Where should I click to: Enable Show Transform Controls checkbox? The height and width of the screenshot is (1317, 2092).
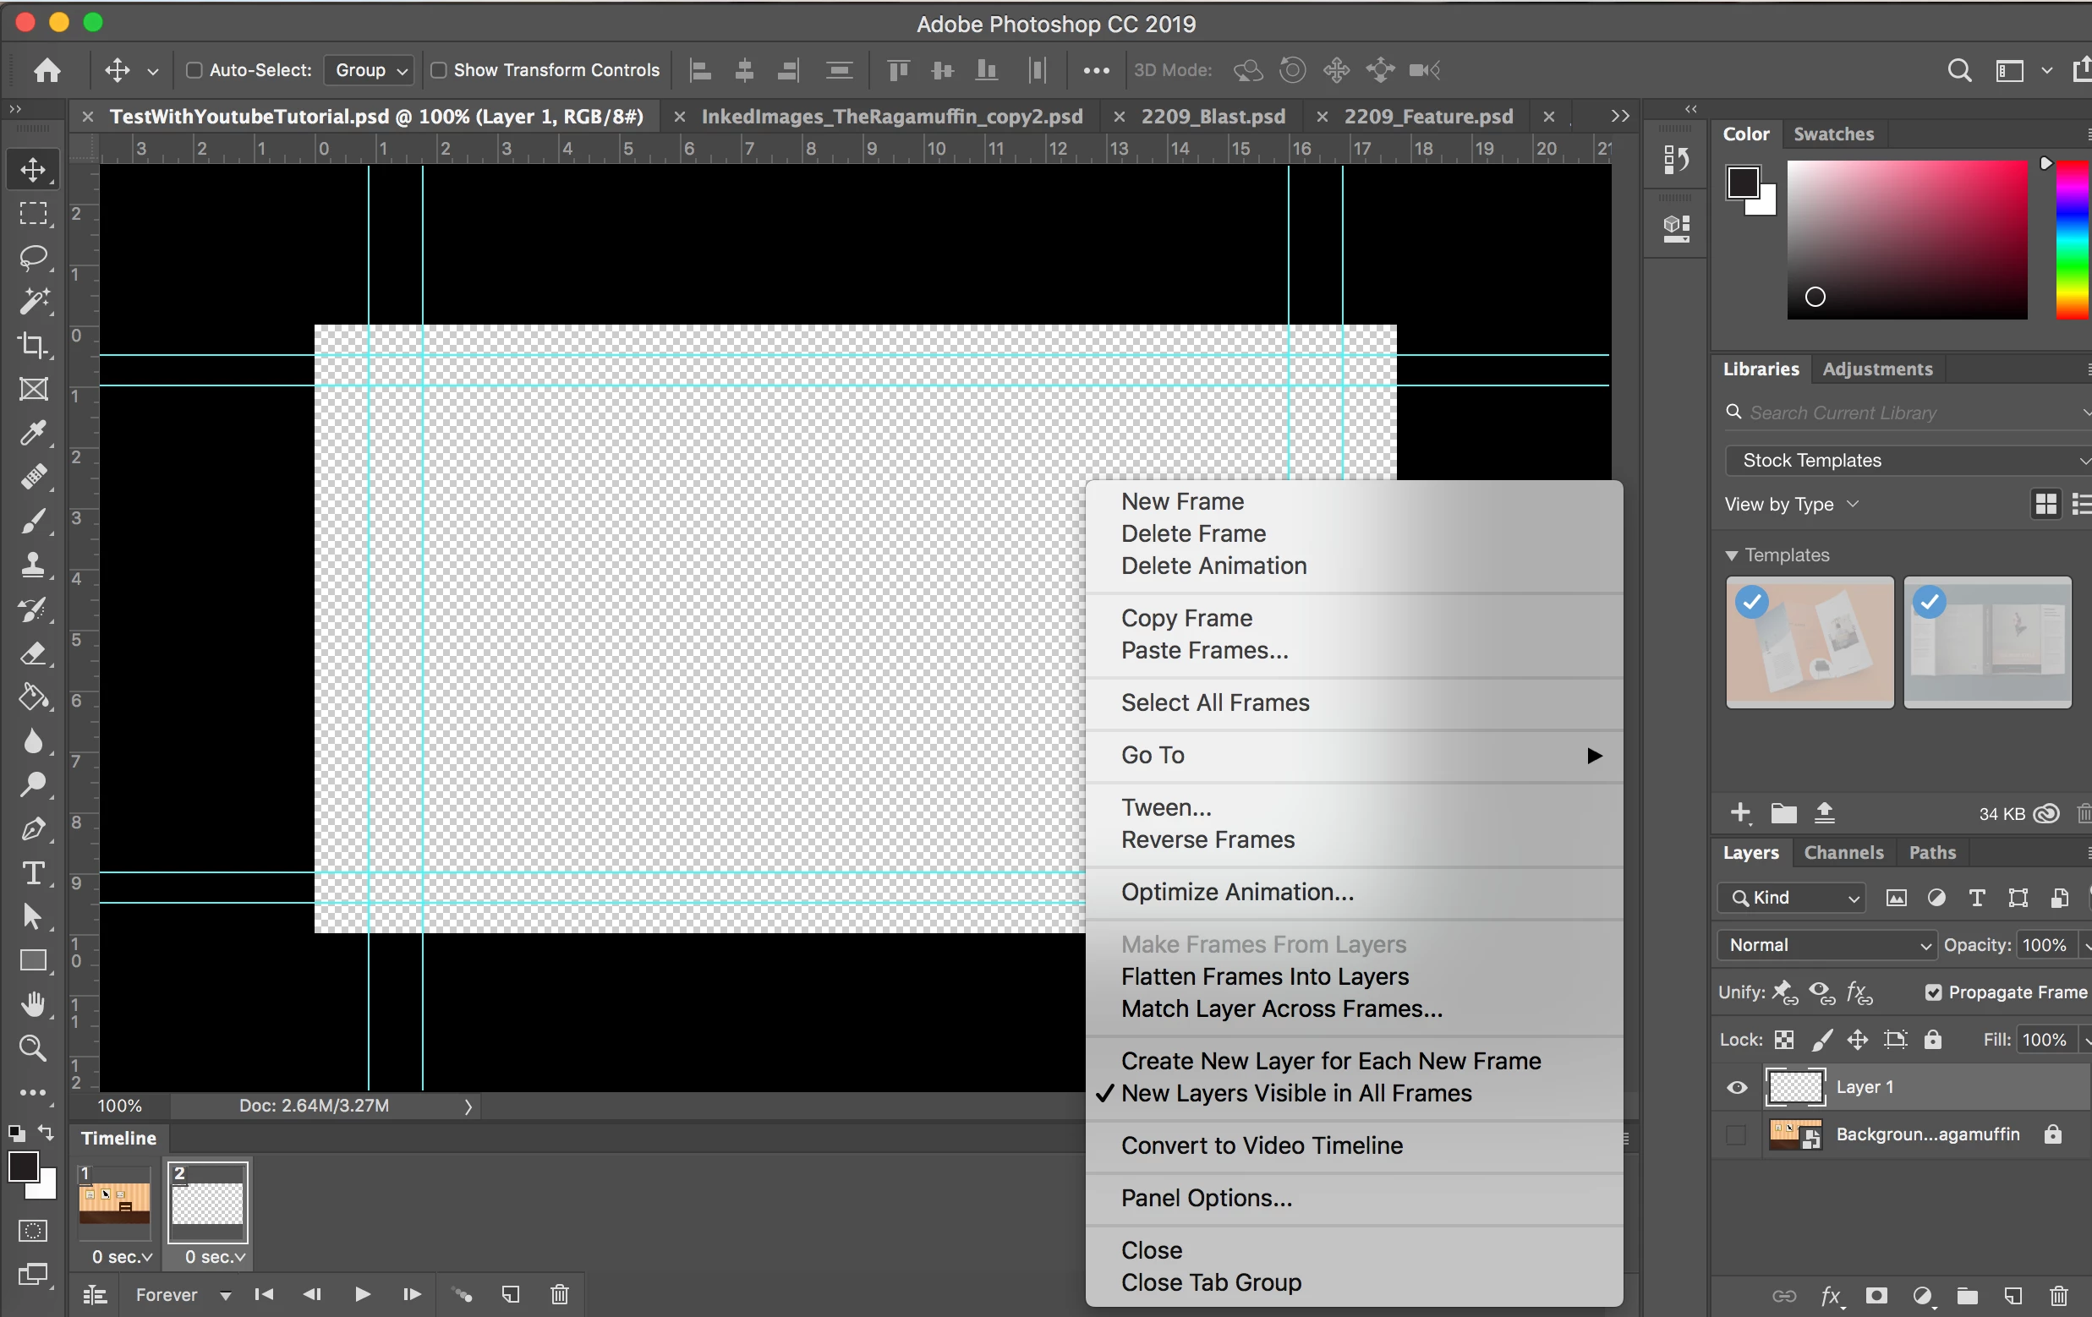[439, 70]
